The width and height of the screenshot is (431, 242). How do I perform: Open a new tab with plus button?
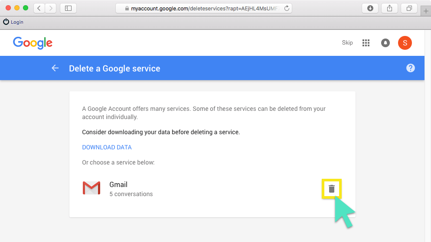point(426,11)
